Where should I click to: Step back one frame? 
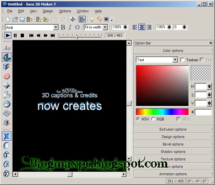[x=38, y=35]
